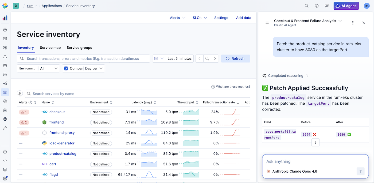374x183 pixels.
Task: Click the What are these metrics? link
Action: tap(231, 87)
